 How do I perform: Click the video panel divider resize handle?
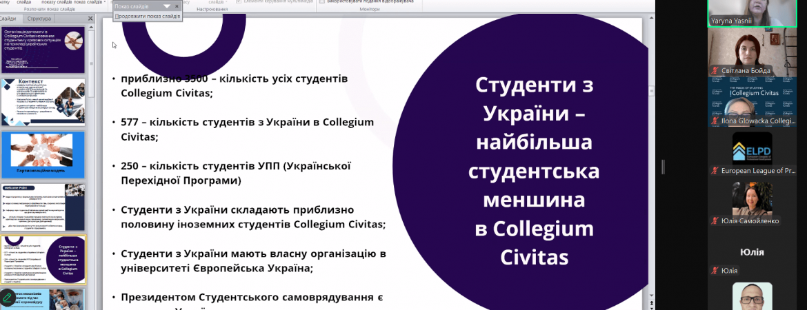[663, 167]
